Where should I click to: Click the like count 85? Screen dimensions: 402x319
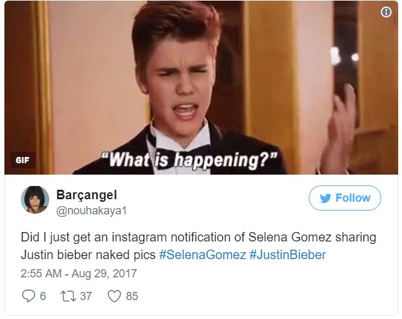tap(132, 296)
